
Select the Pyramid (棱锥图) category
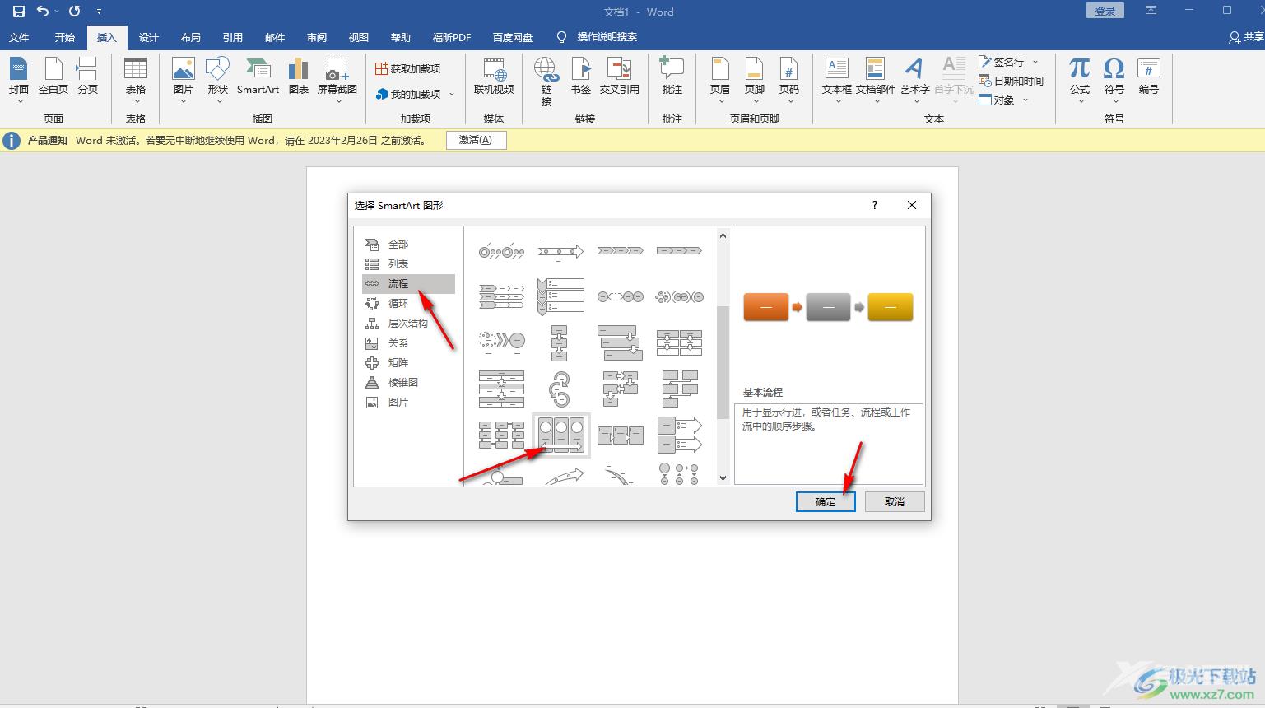click(408, 382)
